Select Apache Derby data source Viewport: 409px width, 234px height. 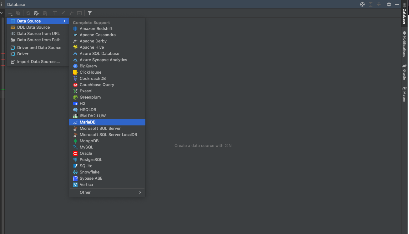click(107, 41)
